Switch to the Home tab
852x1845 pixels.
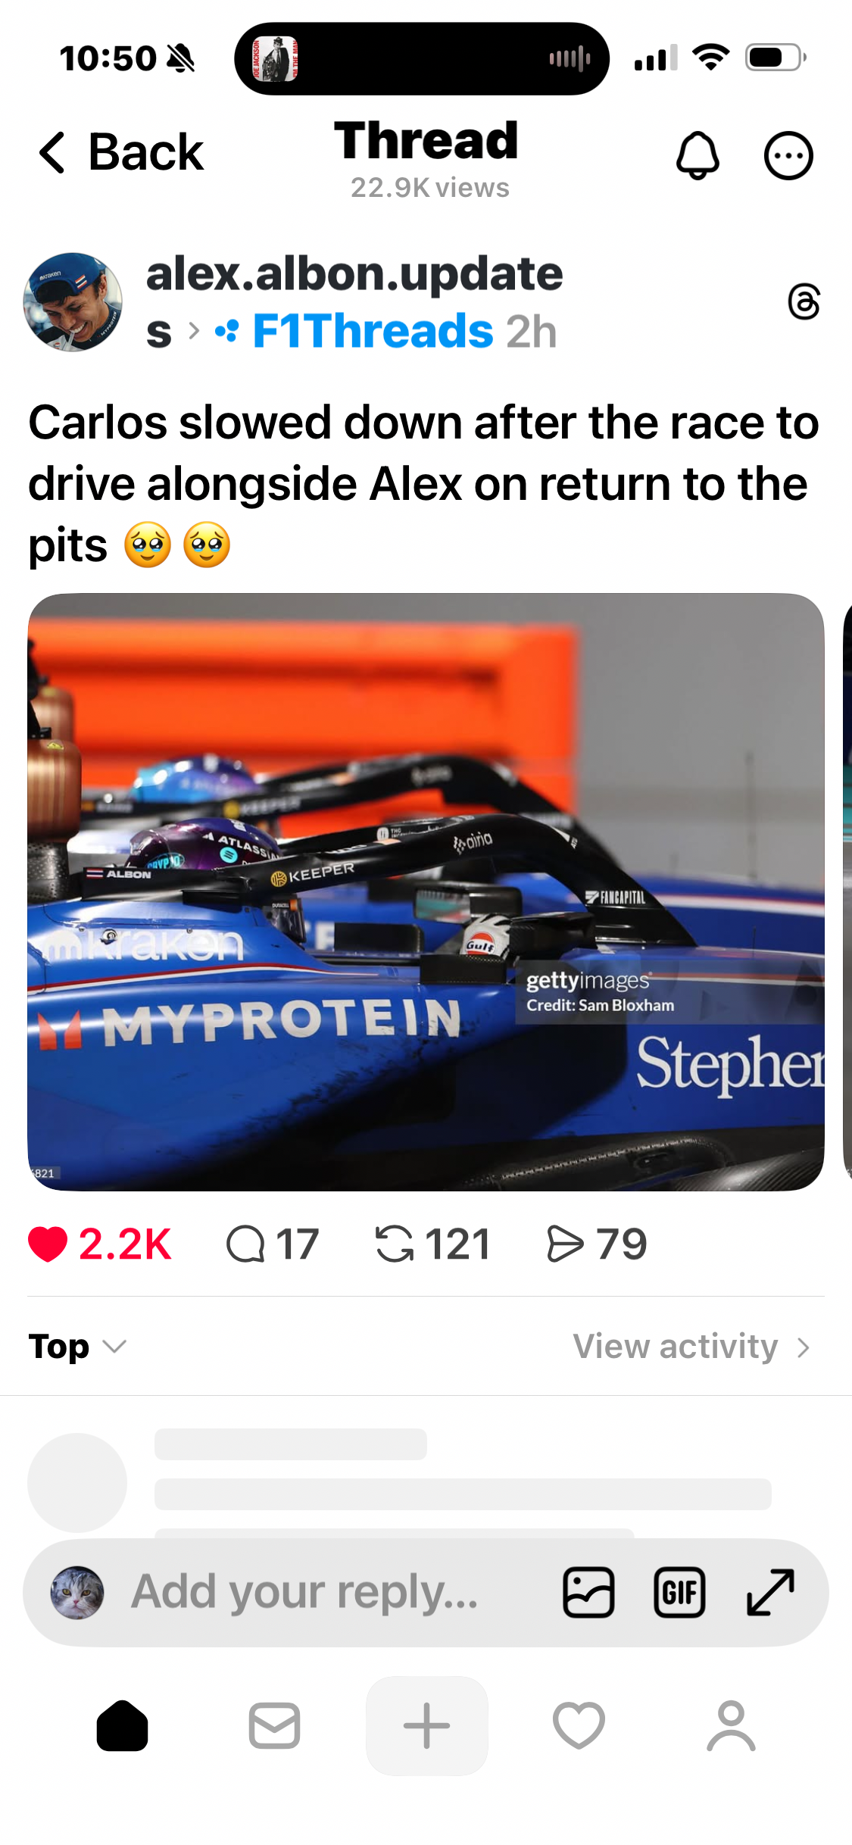(122, 1725)
